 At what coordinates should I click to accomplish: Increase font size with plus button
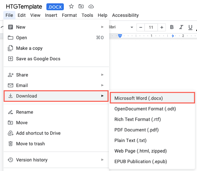coord(162,27)
